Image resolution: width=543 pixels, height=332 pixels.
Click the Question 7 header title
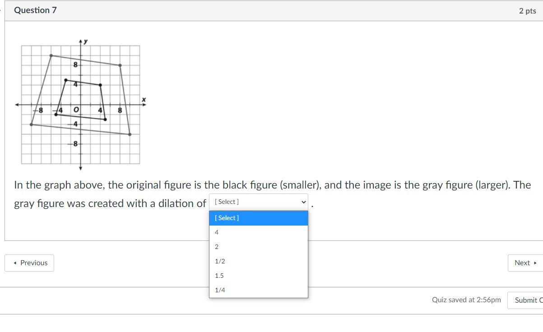coord(35,10)
